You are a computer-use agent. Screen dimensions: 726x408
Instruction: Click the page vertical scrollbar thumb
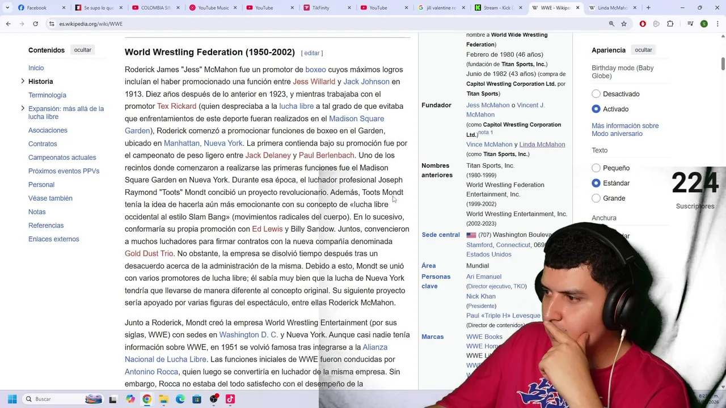[723, 64]
